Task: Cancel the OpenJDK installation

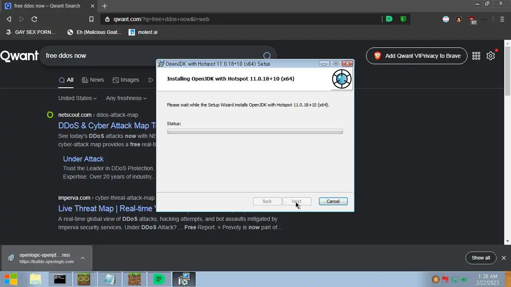Action: pos(333,201)
